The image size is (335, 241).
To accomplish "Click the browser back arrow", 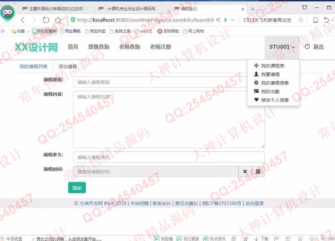I will 23,20.
